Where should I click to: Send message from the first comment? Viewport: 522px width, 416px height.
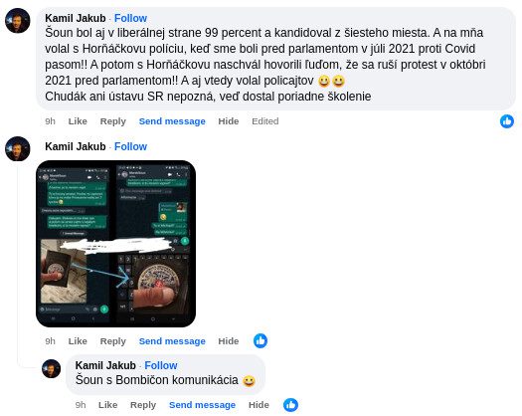(172, 121)
